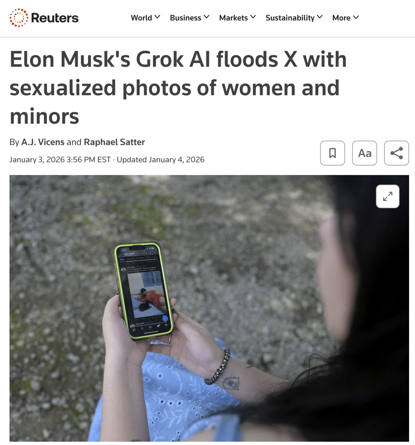Open the World section

[x=141, y=18]
